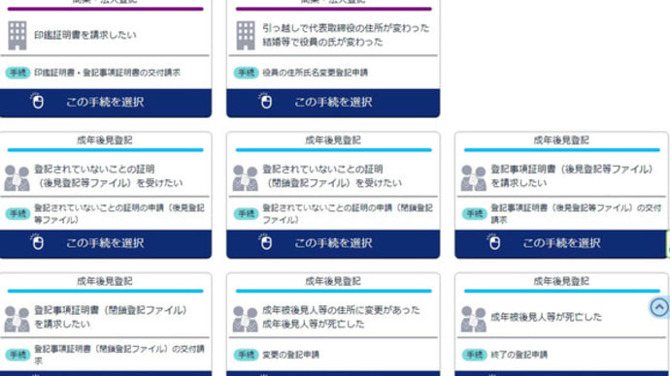Click text 印鑑証明書・登記事項証明書の交付請求
Image resolution: width=670 pixels, height=376 pixels.
(x=107, y=73)
